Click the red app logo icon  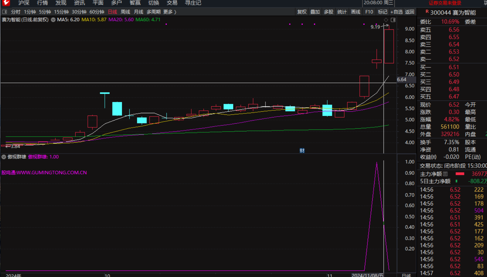point(6,3)
